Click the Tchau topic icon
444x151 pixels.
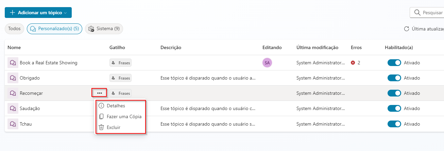tap(13, 124)
